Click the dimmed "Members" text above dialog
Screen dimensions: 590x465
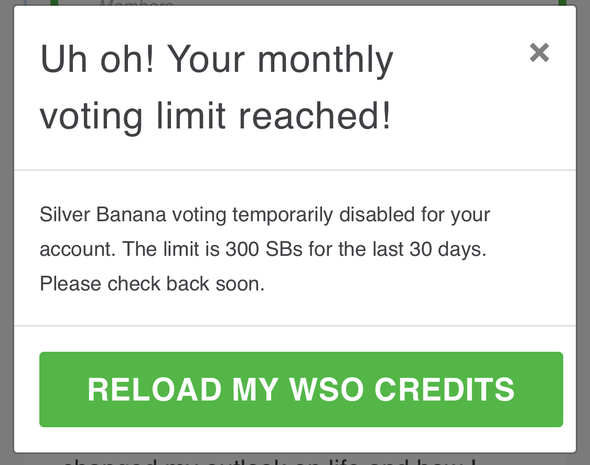pyautogui.click(x=136, y=4)
